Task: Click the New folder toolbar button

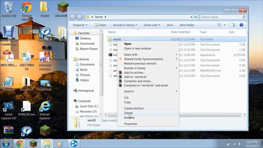Action: pyautogui.click(x=187, y=25)
